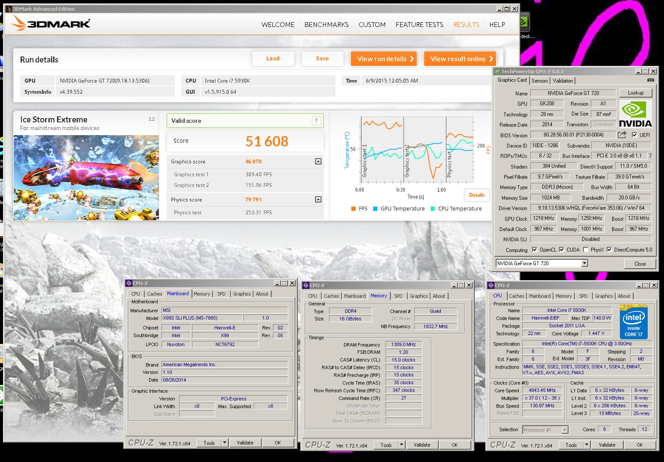Collapse the Physics score section

tap(318, 199)
